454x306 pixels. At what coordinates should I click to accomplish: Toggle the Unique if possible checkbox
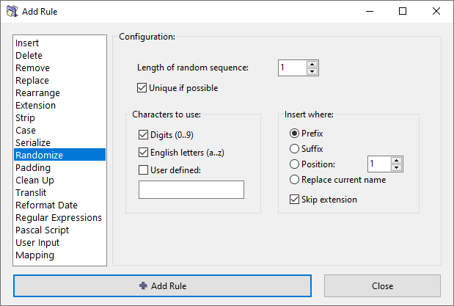point(142,88)
